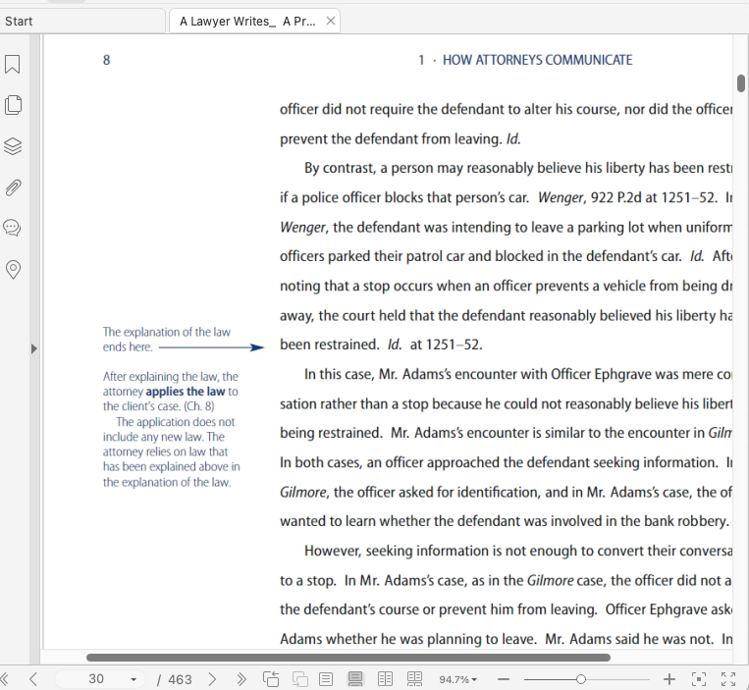Viewport: 749px width, 690px height.
Task: Edit the page number field showing 30
Action: (x=96, y=678)
